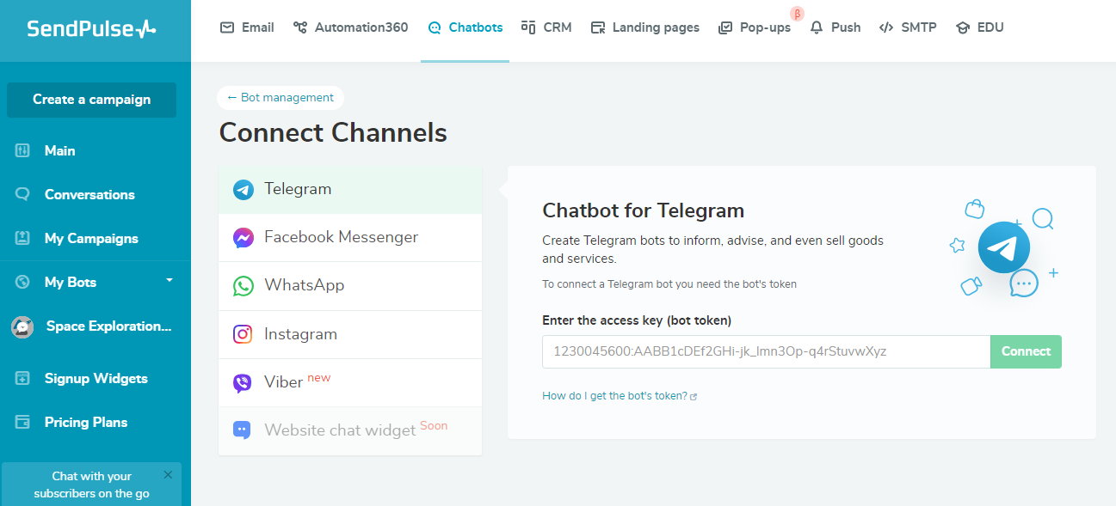Screen dimensions: 1116x506
Task: Click the Space Exploration bot avatar
Action: click(22, 326)
